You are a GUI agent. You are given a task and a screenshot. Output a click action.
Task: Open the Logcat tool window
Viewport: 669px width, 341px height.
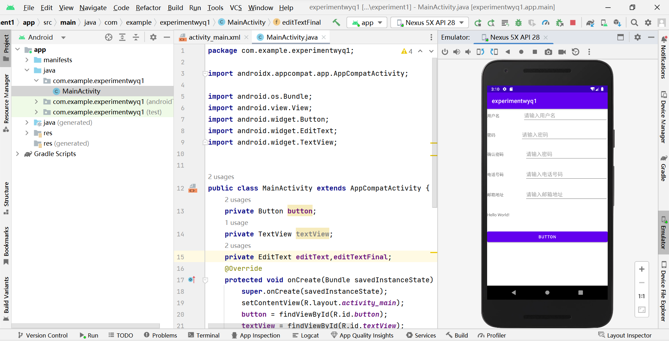306,335
